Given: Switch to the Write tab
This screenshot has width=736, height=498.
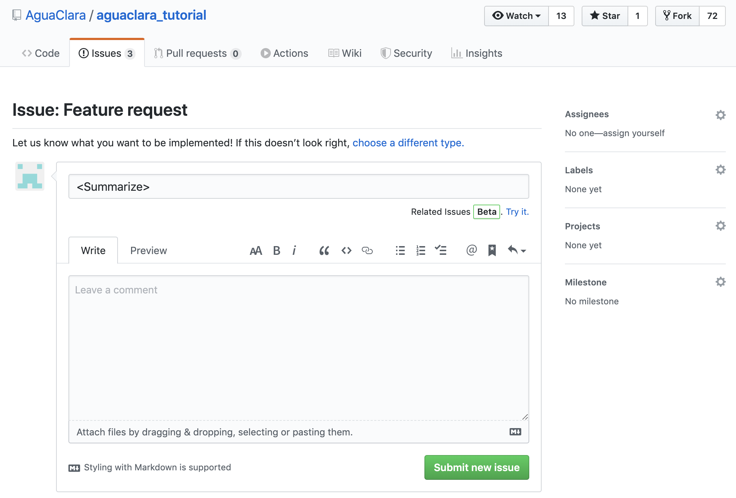Looking at the screenshot, I should pos(93,250).
